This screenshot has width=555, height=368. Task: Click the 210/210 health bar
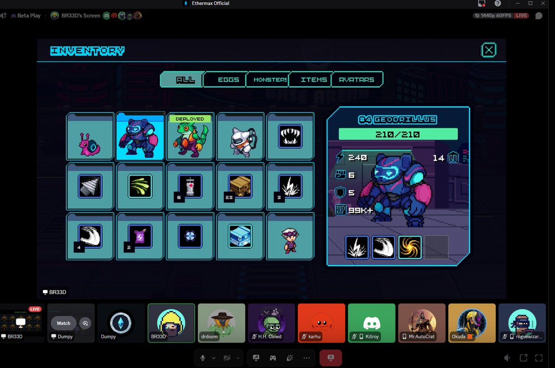[x=398, y=134]
